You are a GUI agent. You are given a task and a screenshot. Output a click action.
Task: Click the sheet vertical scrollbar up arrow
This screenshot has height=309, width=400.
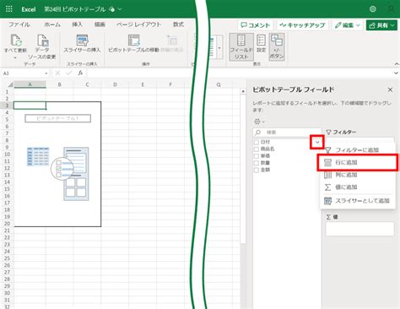pos(243,91)
